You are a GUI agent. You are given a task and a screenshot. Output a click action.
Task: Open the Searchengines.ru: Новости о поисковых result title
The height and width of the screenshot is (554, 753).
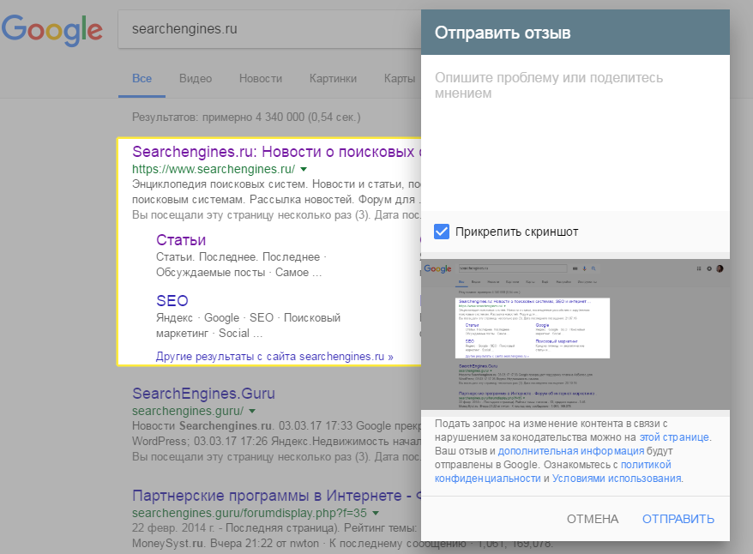tap(277, 152)
